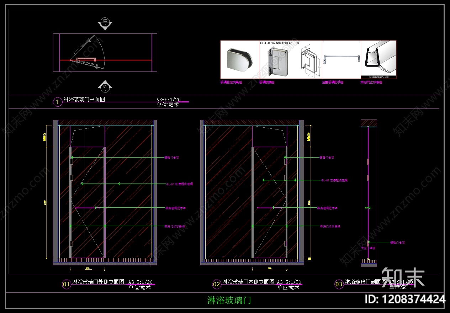Click the GL-01 glass label in the inner elevation
Image resolution: width=450 pixels, height=313 pixels.
pos(334,180)
